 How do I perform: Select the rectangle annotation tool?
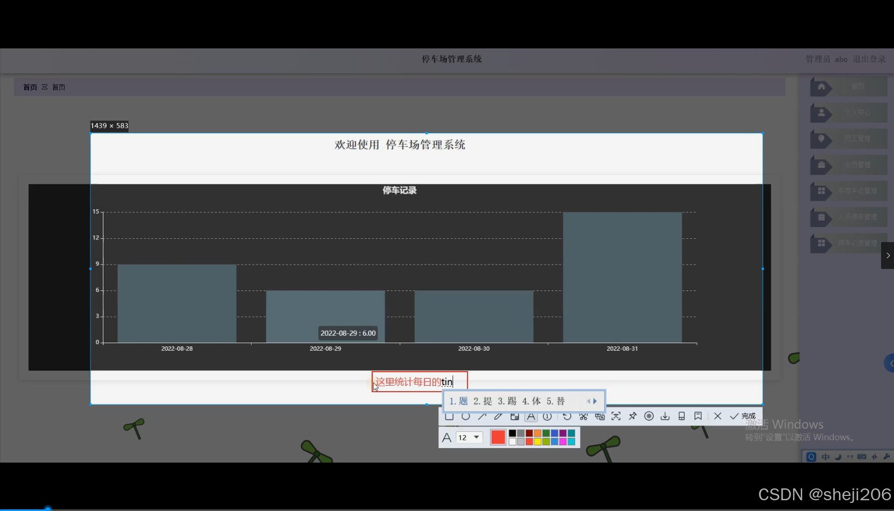tap(449, 416)
